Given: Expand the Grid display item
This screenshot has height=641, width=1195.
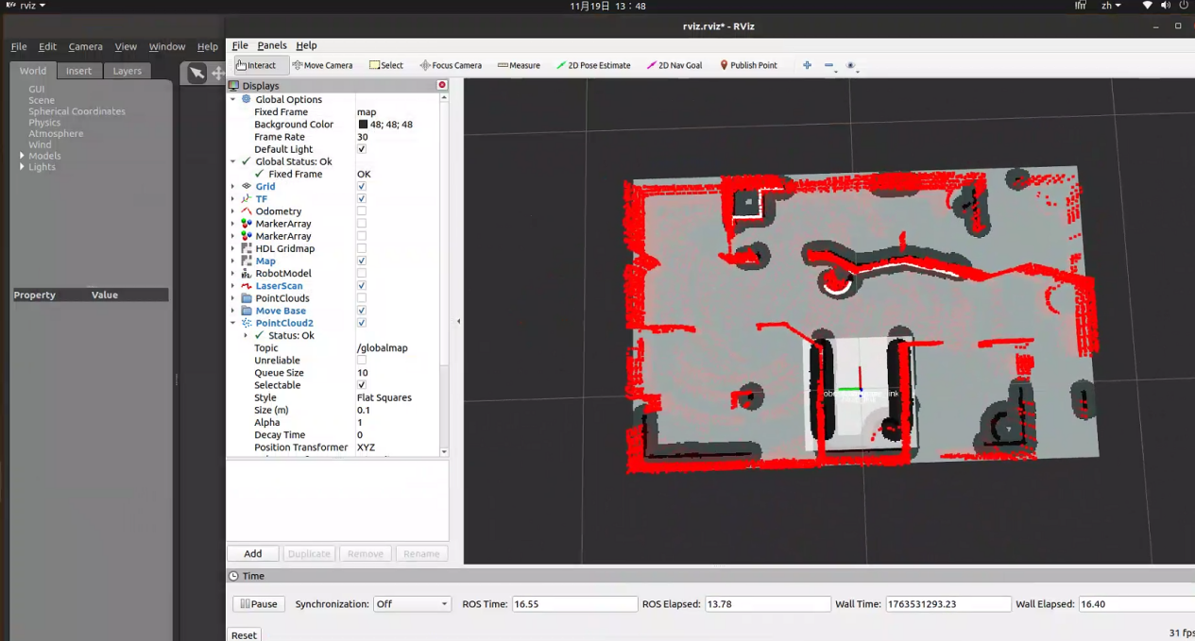Looking at the screenshot, I should click(233, 187).
